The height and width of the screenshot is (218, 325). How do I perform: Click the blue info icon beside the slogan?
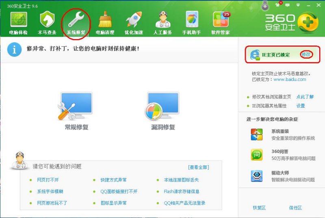point(14,49)
